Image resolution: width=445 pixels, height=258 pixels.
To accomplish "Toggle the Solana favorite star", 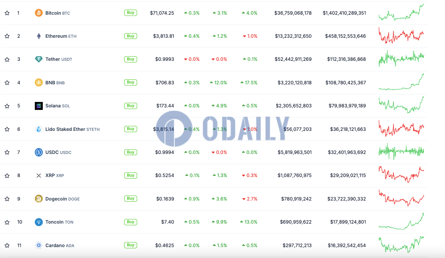I will tap(7, 106).
